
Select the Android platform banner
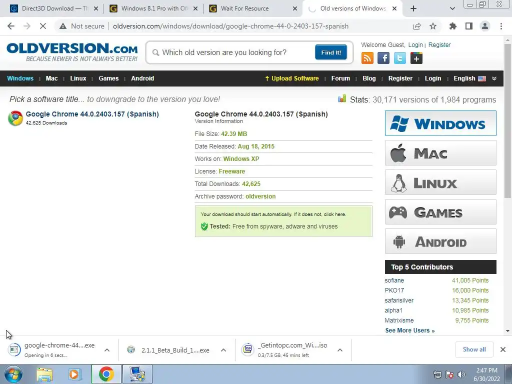coord(440,241)
